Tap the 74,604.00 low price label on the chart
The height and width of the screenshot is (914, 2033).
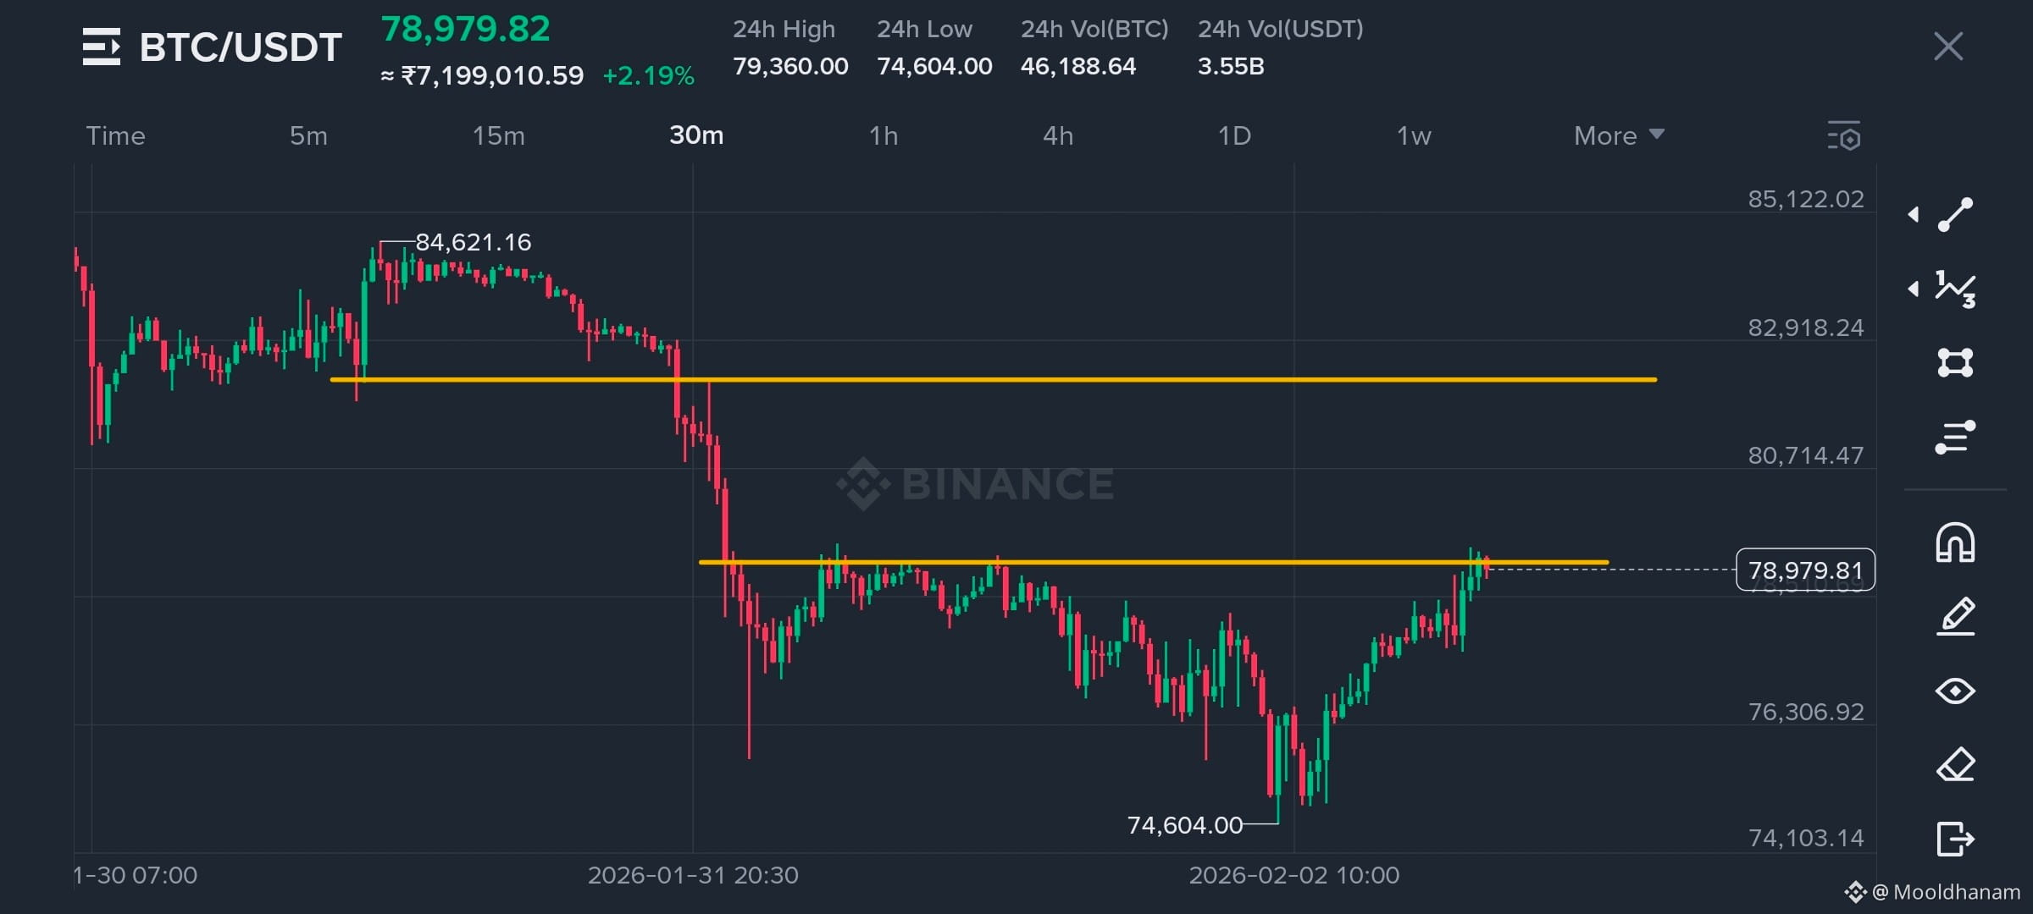click(x=1184, y=824)
